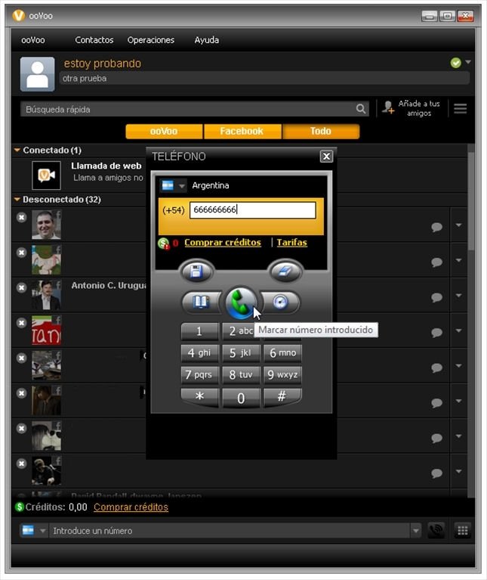Viewport: 487px width, 580px height.
Task: Open the status dropdown arrow near checkmark
Action: 468,62
